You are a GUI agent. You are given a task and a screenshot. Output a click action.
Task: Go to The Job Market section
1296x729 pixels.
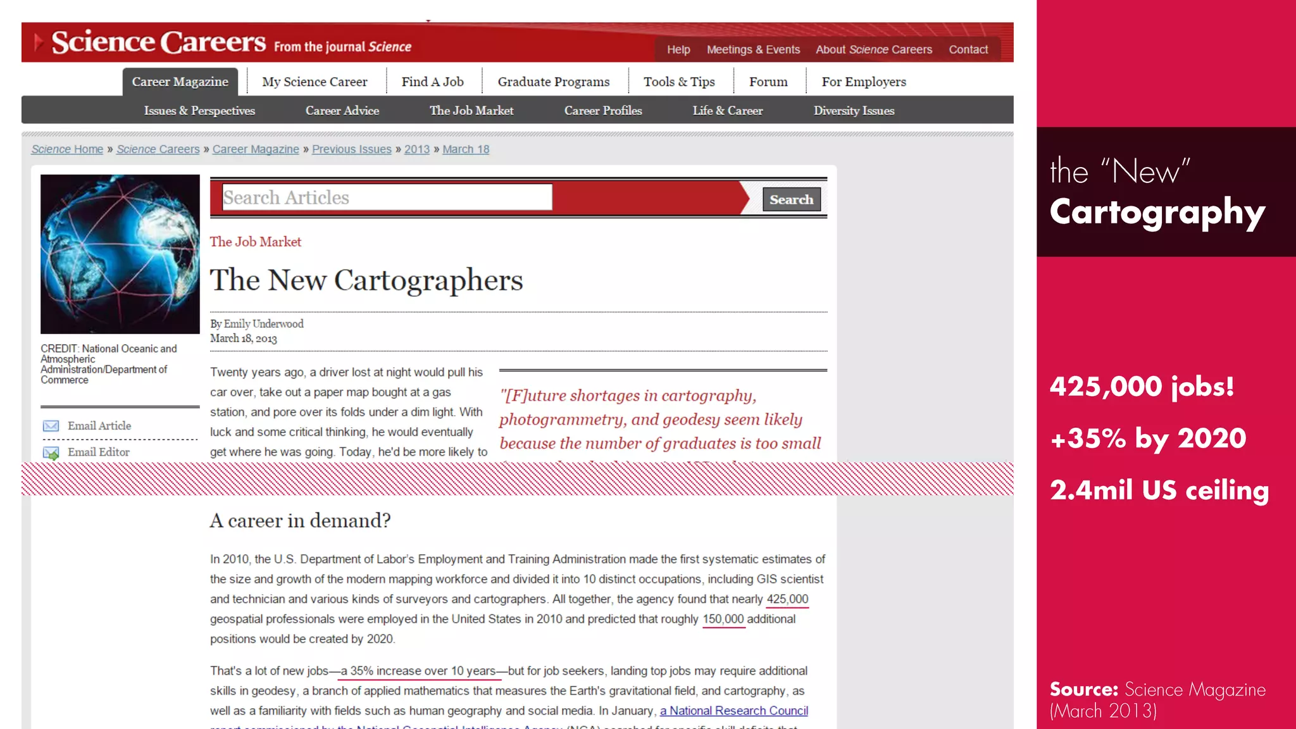(x=471, y=111)
